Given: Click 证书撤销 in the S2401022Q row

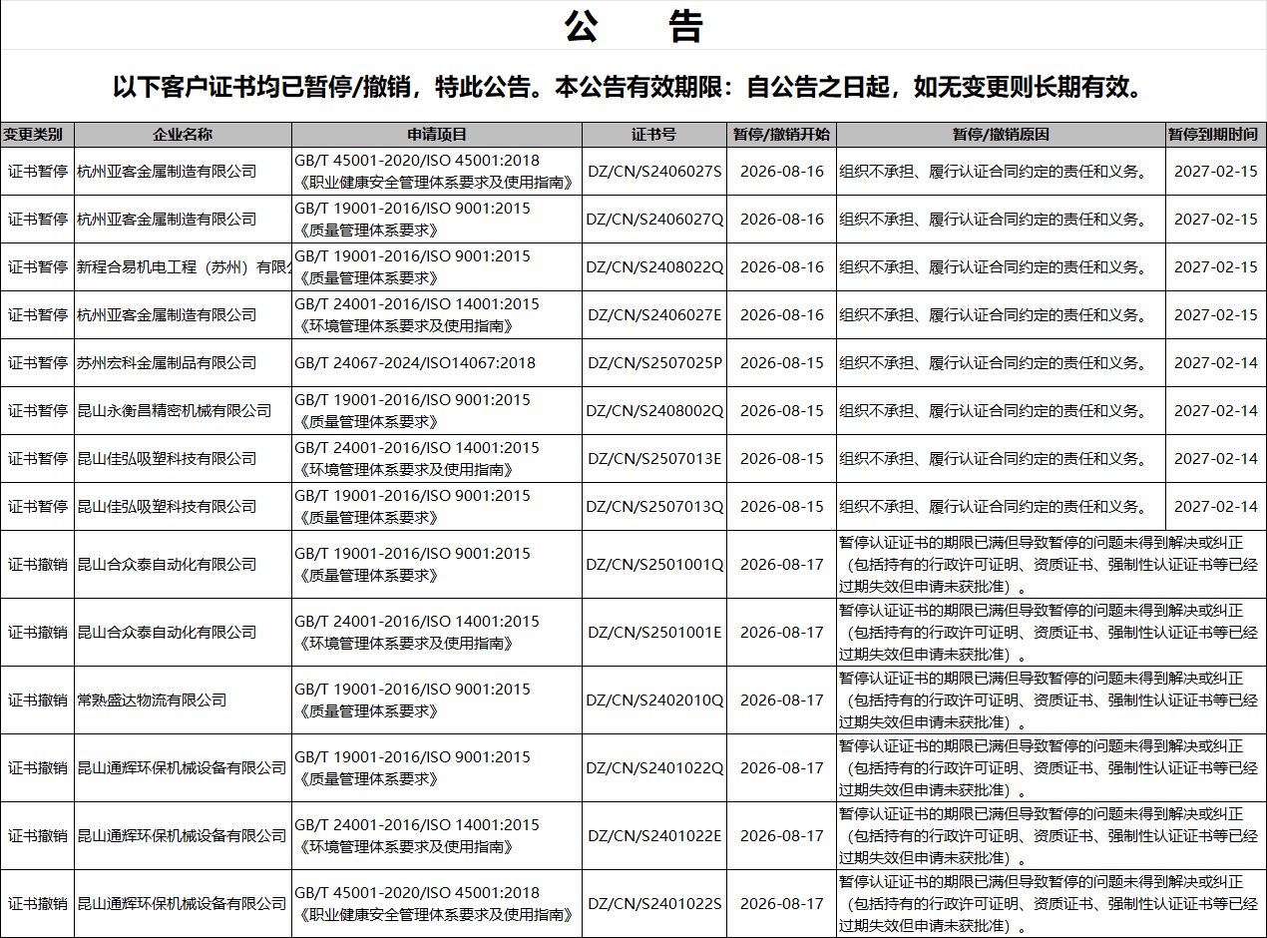Looking at the screenshot, I should tap(38, 767).
